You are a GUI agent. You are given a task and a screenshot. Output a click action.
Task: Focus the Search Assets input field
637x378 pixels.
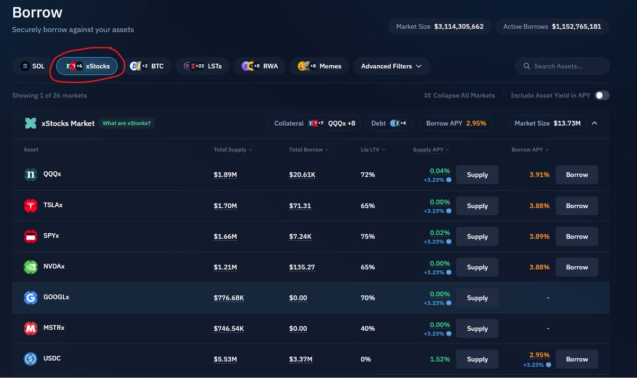pos(562,66)
